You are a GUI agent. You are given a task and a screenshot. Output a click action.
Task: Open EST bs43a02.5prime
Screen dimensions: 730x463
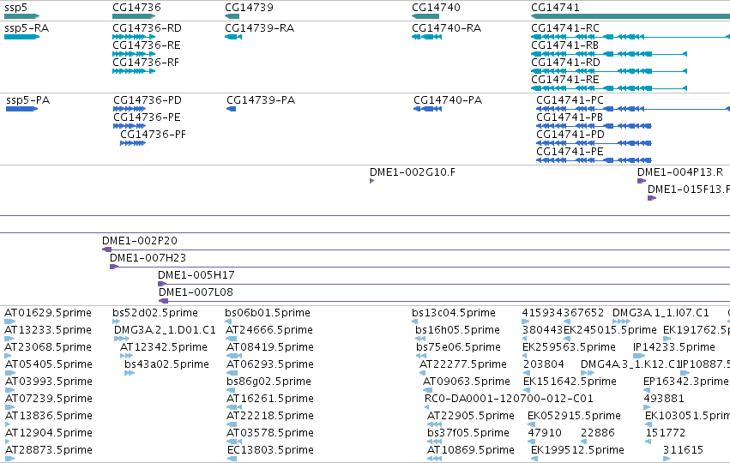(166, 364)
